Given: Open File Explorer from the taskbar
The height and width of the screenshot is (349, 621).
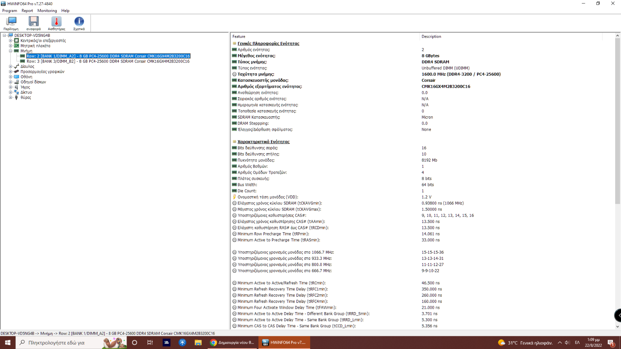Looking at the screenshot, I should coord(198,342).
